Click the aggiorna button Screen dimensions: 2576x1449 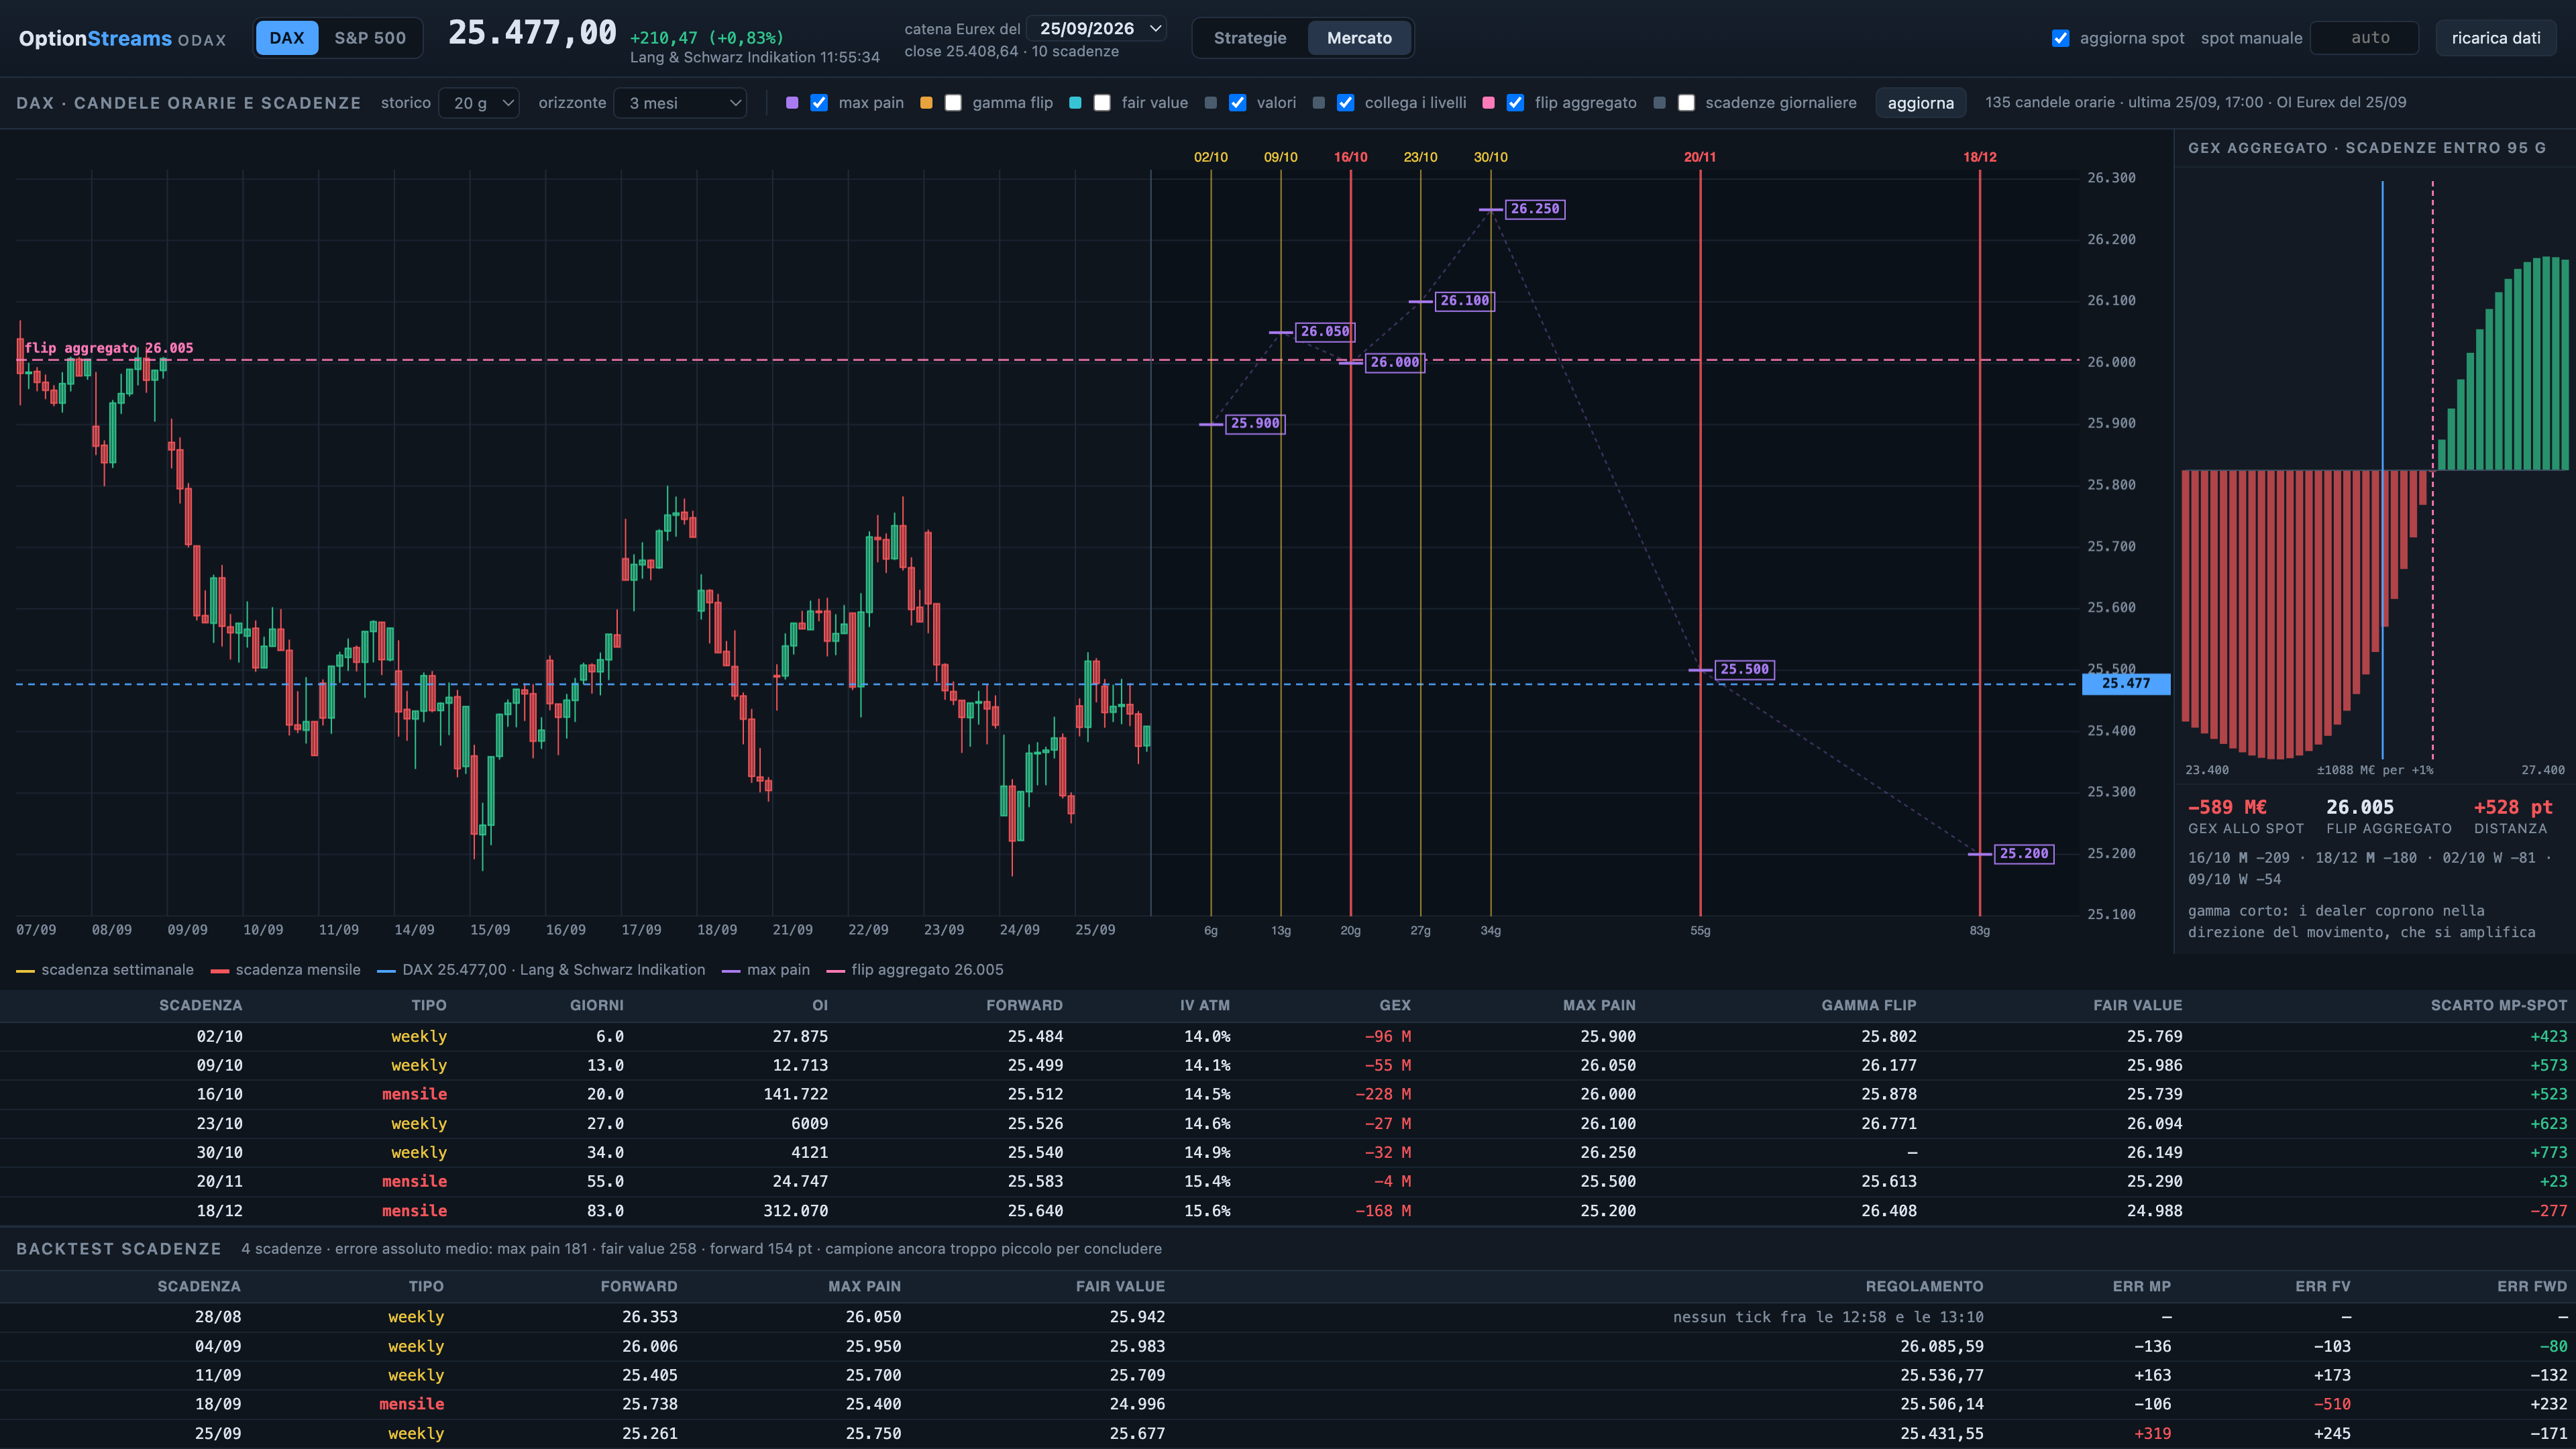tap(1920, 103)
